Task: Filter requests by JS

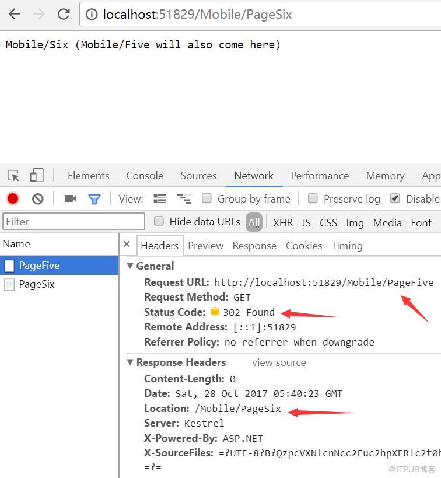Action: pyautogui.click(x=306, y=222)
